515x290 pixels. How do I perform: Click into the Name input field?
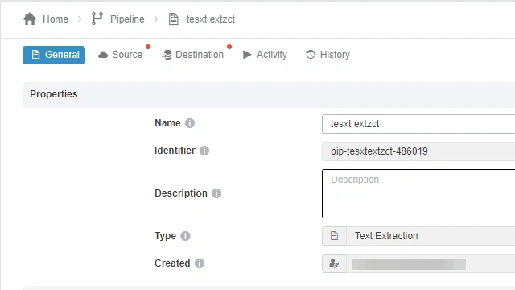coord(418,124)
